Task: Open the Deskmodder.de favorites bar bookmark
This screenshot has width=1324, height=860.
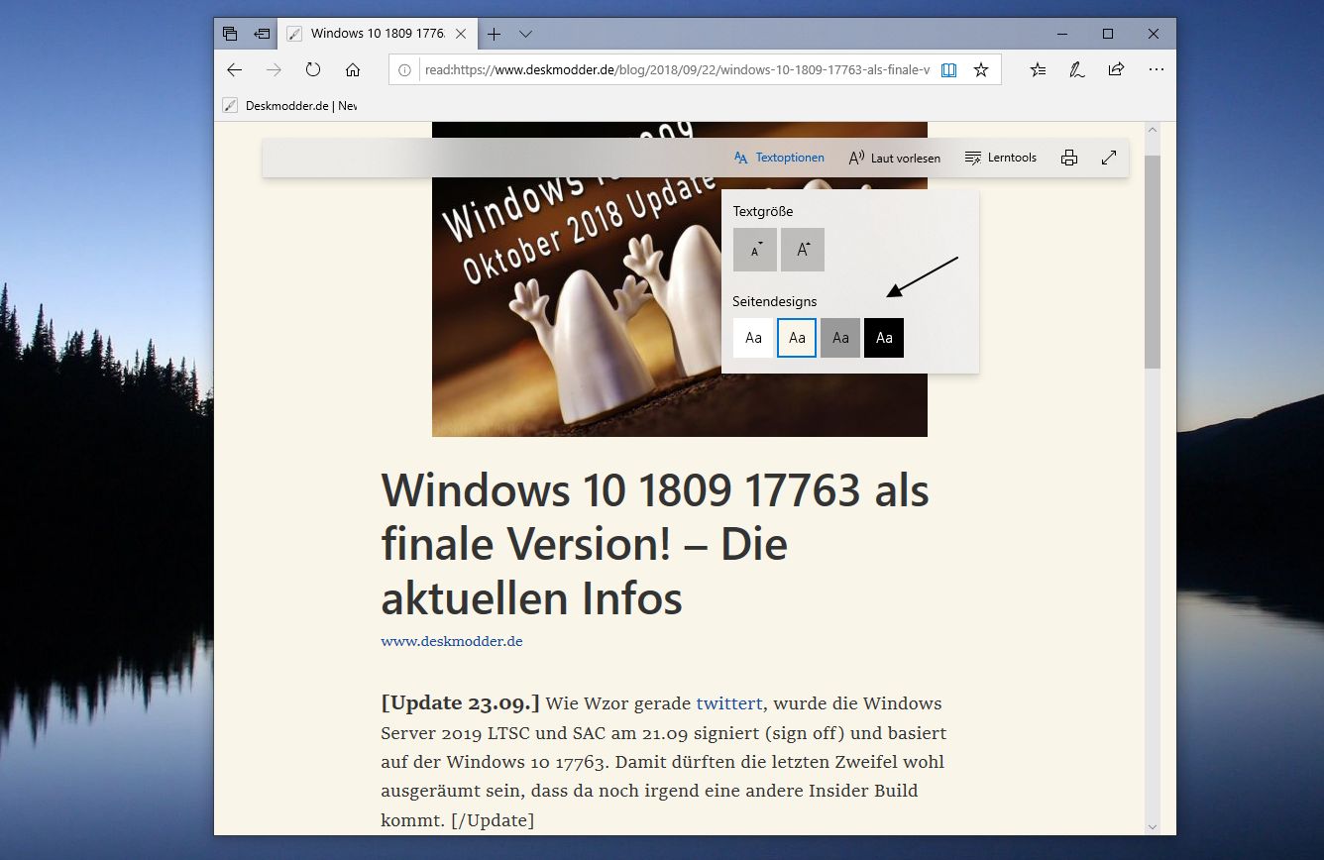Action: pos(289,105)
